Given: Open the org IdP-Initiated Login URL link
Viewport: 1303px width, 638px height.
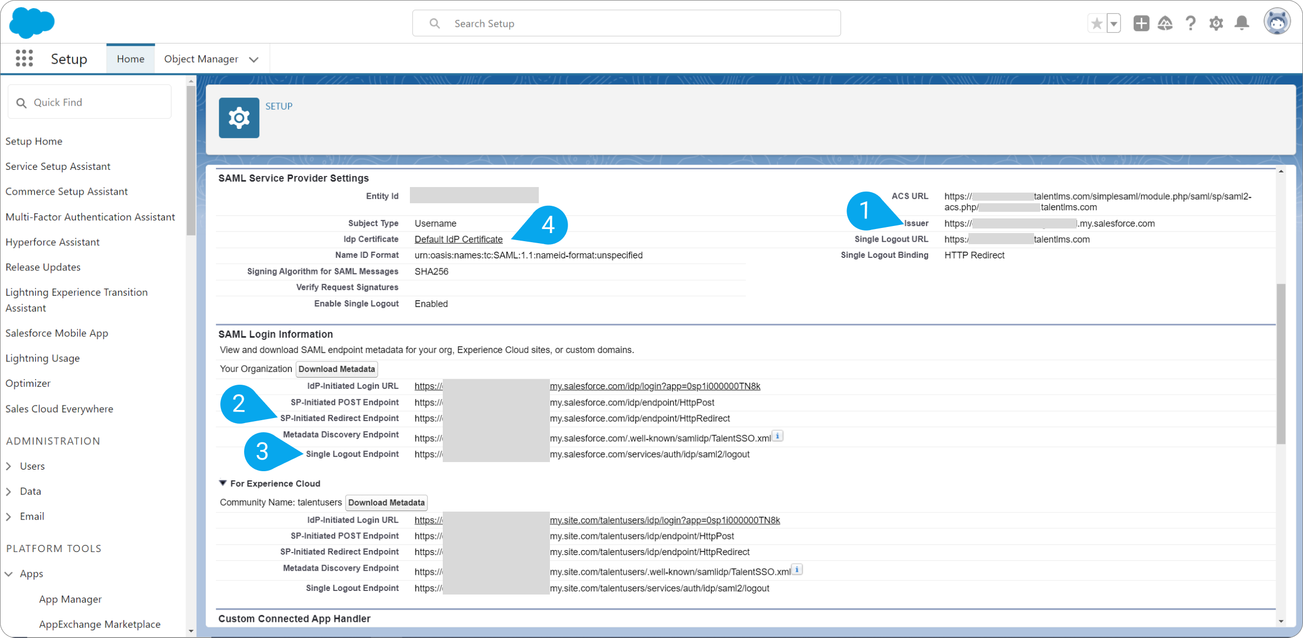Looking at the screenshot, I should pos(587,386).
